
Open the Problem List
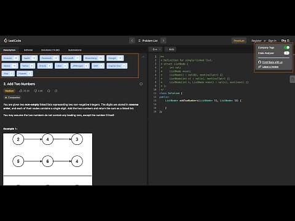tap(148, 41)
